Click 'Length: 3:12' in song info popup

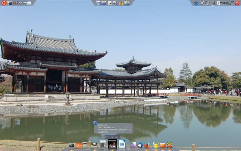click(x=103, y=132)
